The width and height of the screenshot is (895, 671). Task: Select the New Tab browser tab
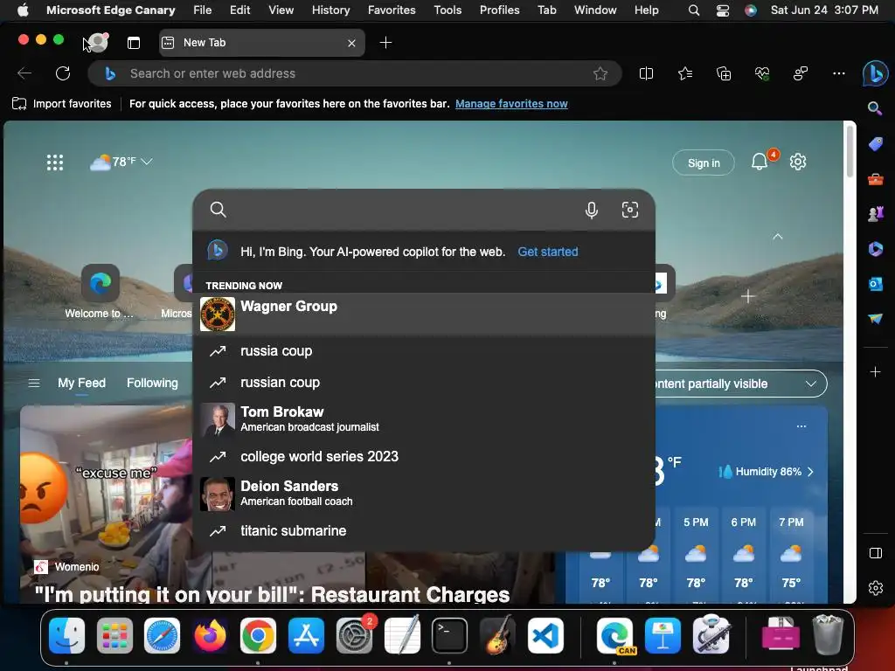(x=261, y=43)
